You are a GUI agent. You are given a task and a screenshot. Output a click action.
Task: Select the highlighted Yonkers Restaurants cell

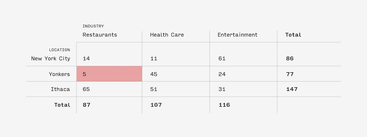[x=109, y=74]
